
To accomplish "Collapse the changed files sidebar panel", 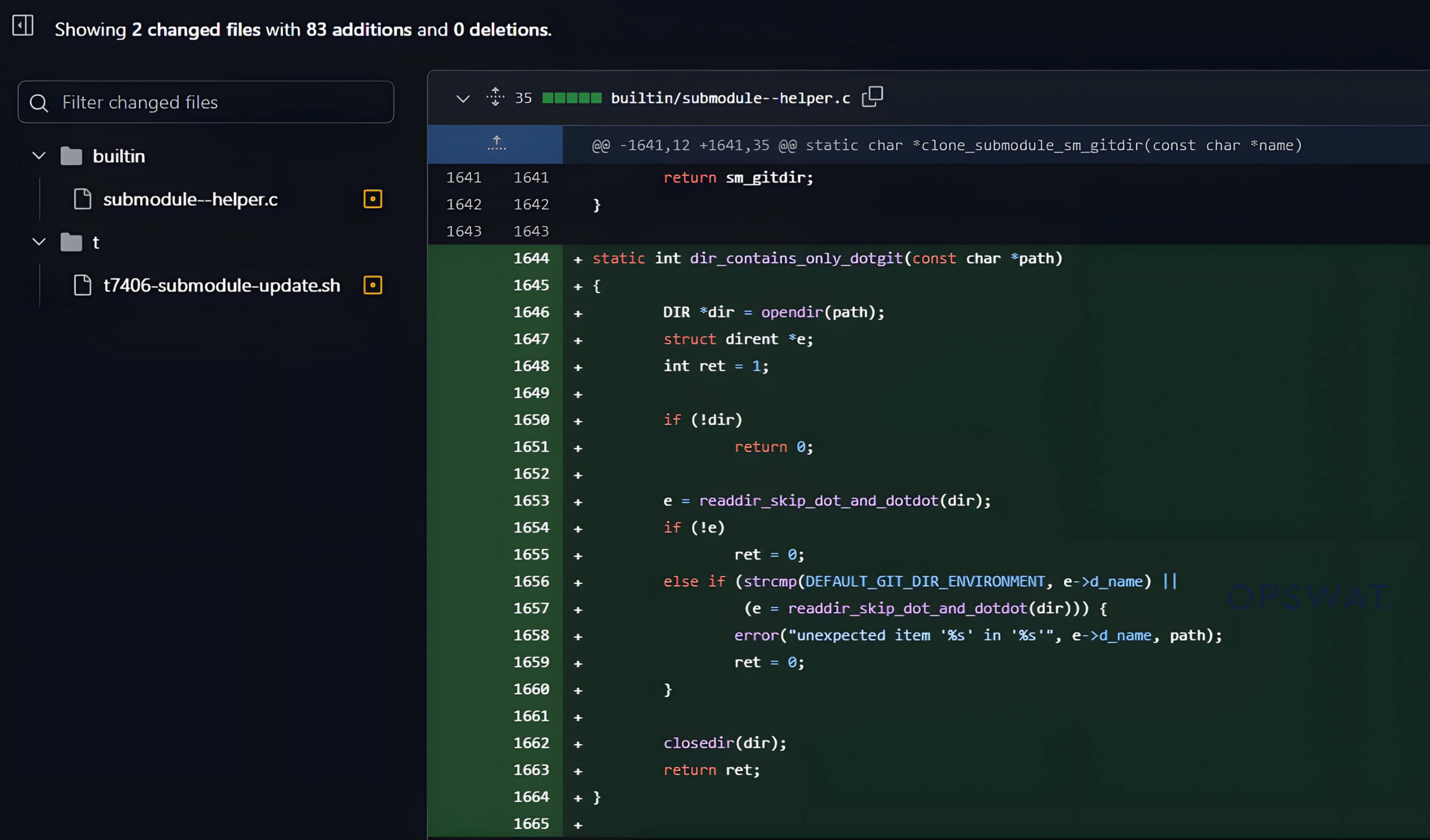I will tap(23, 25).
